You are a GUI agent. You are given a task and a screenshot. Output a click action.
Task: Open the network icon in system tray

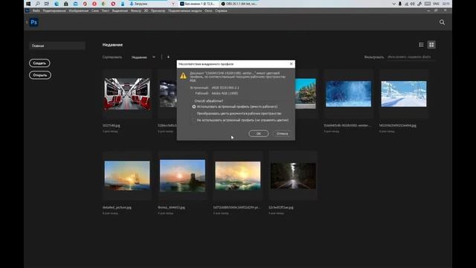click(x=407, y=4)
